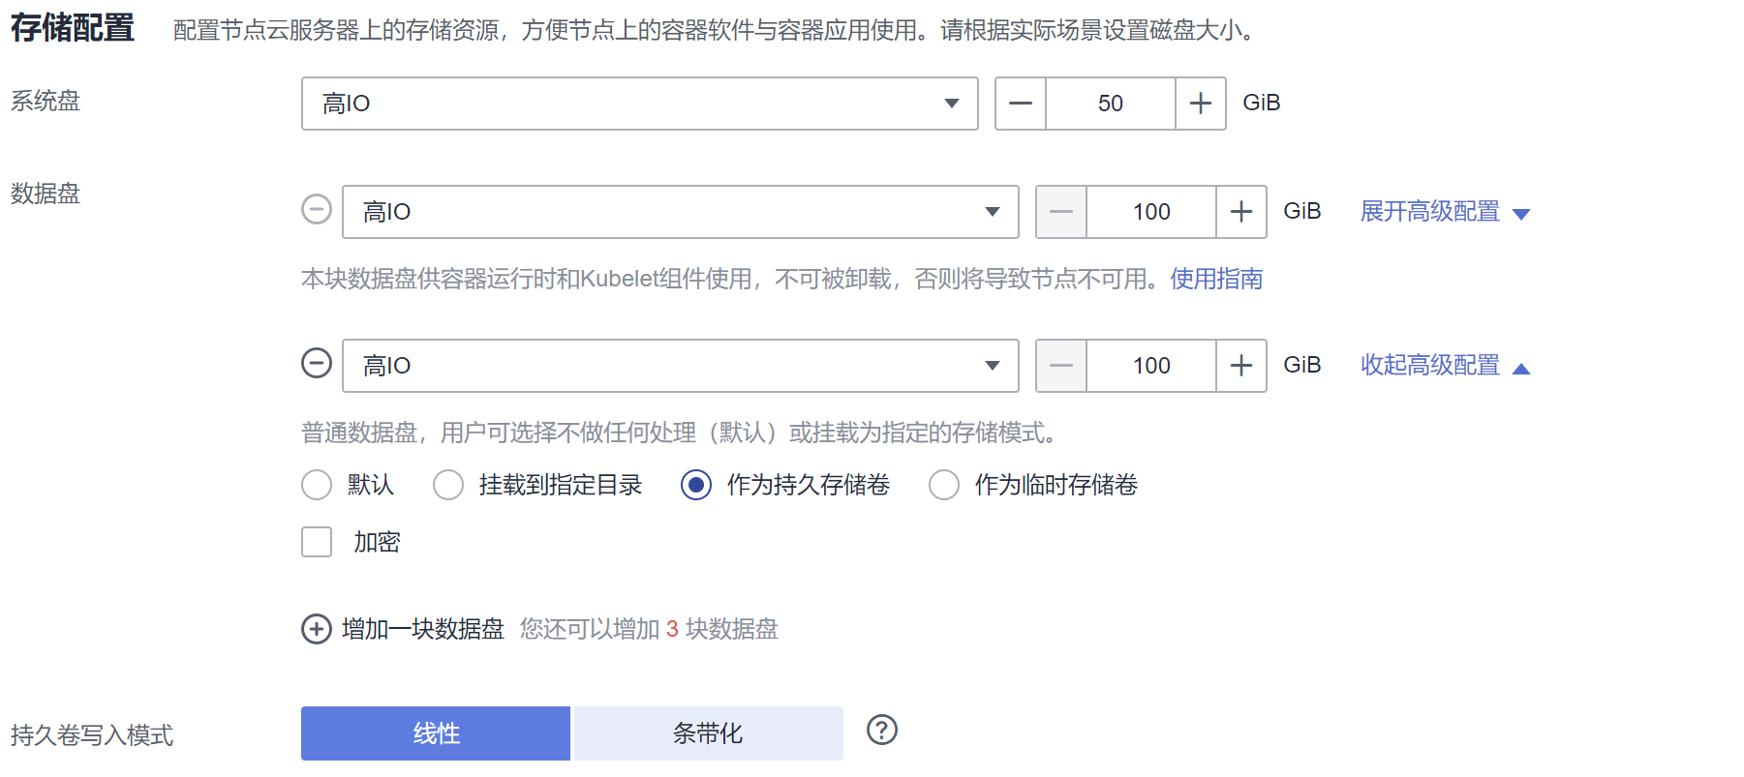
Task: Open first data disk type dropdown
Action: [x=680, y=212]
